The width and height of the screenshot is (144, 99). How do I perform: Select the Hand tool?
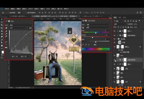click(2, 46)
